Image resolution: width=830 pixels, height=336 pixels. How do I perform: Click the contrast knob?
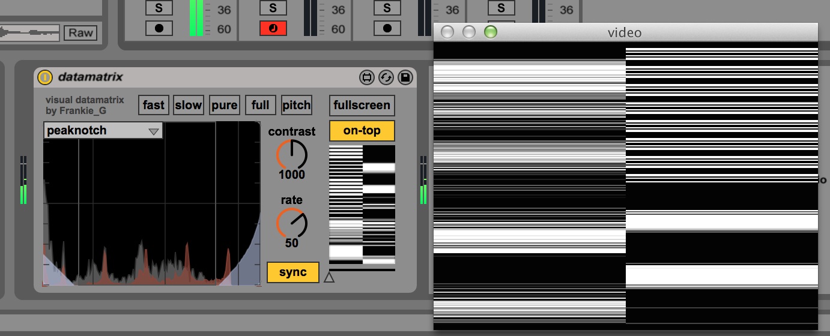(x=292, y=155)
